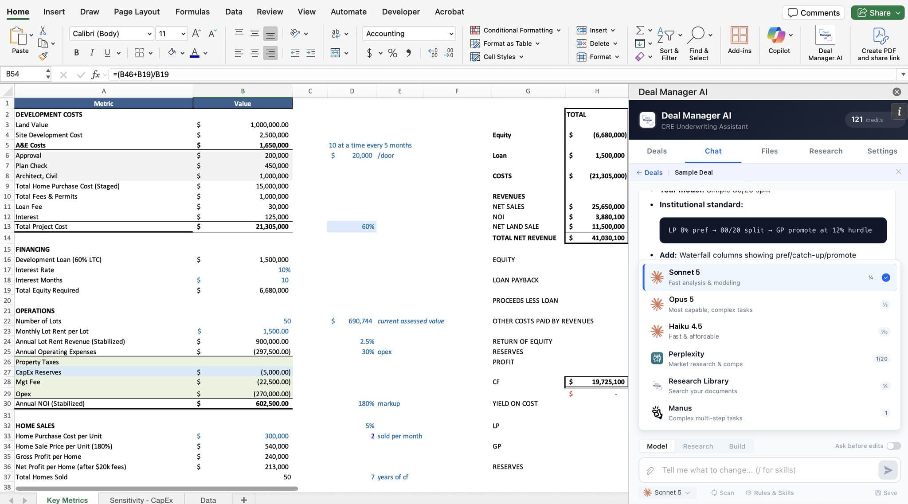Open the Accounting number format dropdown
The width and height of the screenshot is (908, 504).
(451, 34)
